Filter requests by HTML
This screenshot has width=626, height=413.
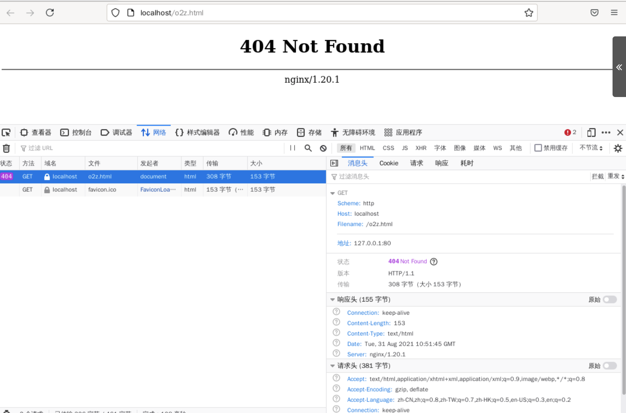click(x=367, y=148)
